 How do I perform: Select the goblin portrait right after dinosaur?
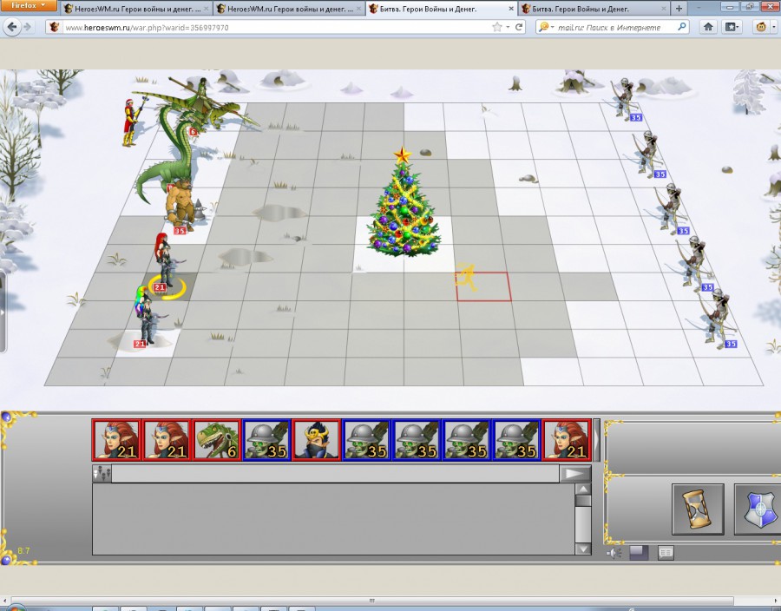[266, 440]
